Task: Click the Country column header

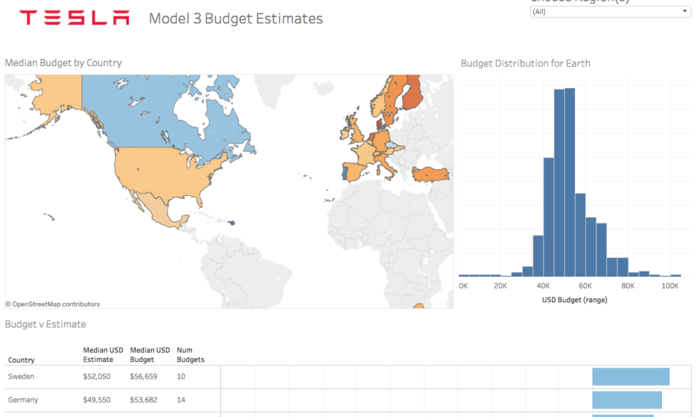Action: click(22, 360)
